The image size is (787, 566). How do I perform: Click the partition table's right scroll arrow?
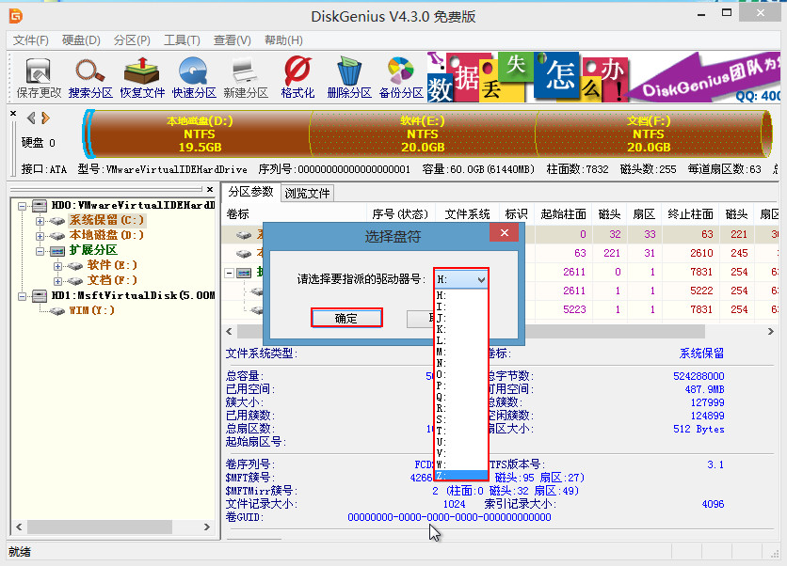[771, 331]
